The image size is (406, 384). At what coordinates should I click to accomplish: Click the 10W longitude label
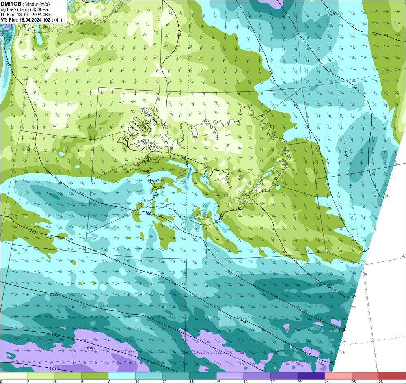click(x=346, y=154)
